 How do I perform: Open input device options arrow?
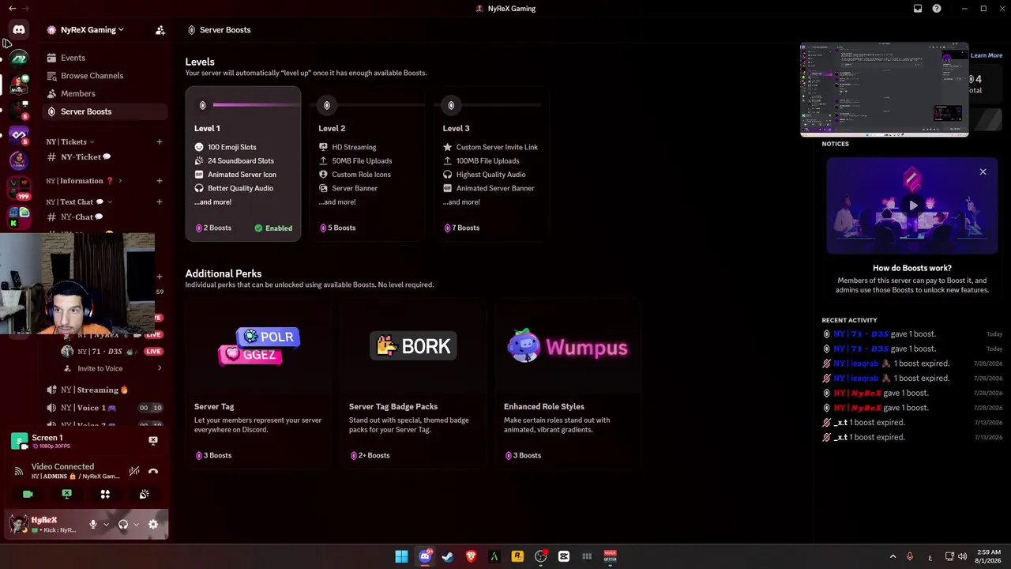pyautogui.click(x=106, y=524)
